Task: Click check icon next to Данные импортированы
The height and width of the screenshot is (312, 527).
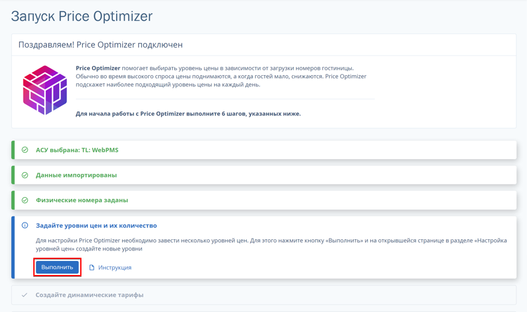Action: pos(25,175)
